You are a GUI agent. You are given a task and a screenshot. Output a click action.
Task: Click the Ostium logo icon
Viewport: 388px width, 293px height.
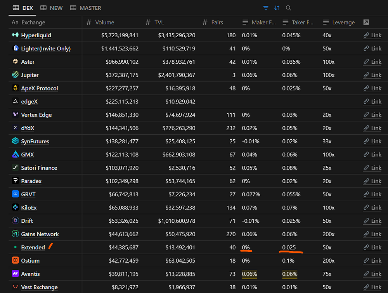[16, 260]
